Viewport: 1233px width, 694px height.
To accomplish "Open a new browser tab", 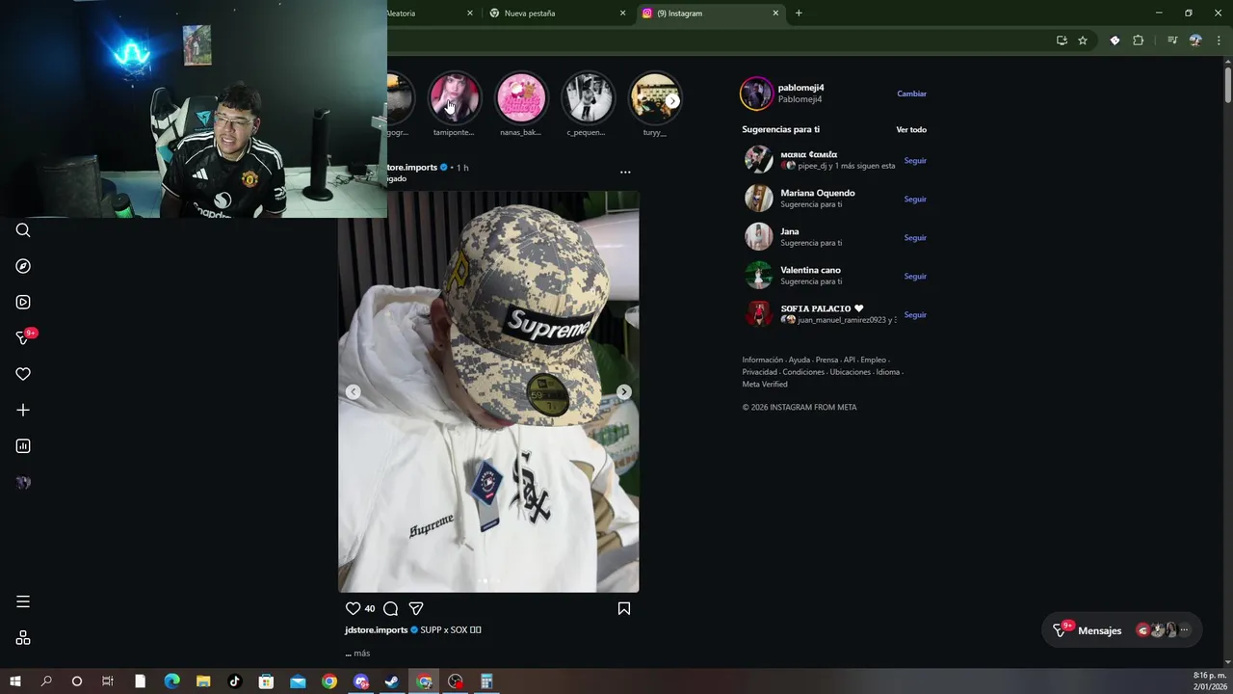I will [x=799, y=13].
